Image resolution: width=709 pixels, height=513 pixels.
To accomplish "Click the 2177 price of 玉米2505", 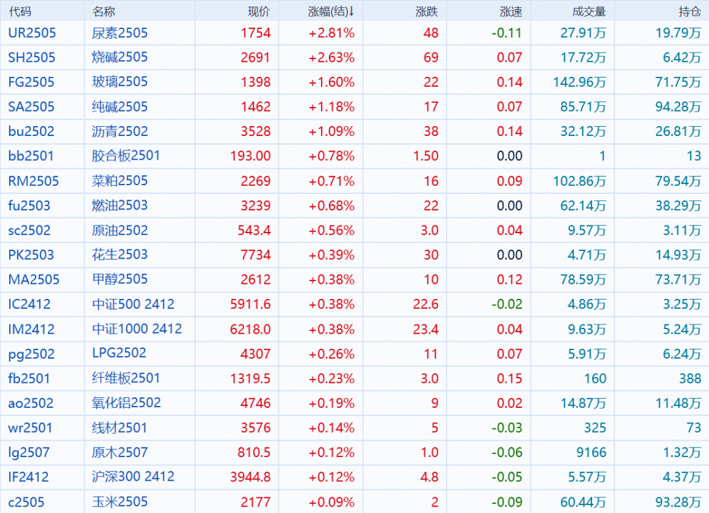I will click(x=255, y=502).
